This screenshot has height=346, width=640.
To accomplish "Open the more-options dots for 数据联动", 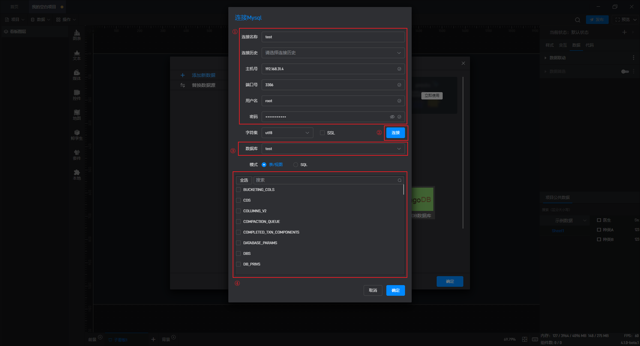I will (x=633, y=58).
